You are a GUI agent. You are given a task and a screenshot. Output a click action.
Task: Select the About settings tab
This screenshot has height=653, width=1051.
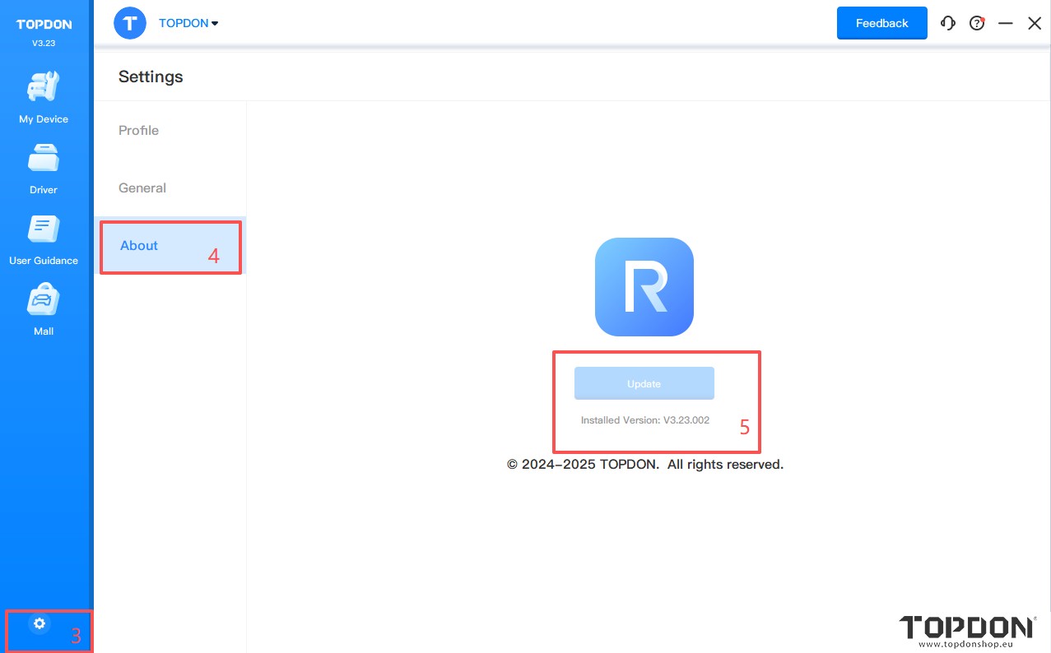point(139,246)
